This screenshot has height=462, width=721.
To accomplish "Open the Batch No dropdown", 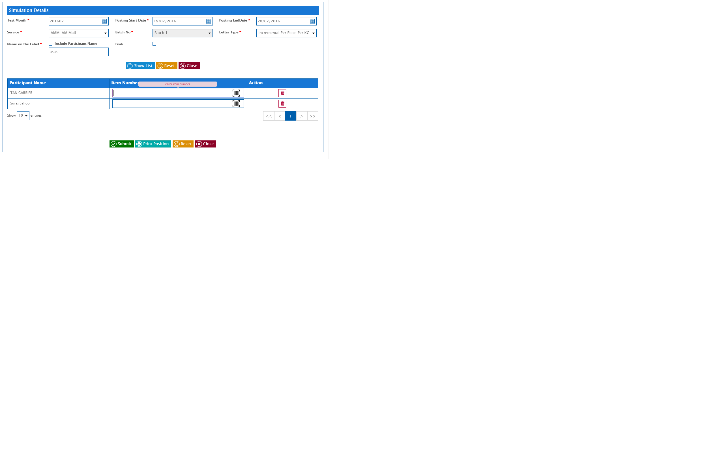I will [x=182, y=33].
